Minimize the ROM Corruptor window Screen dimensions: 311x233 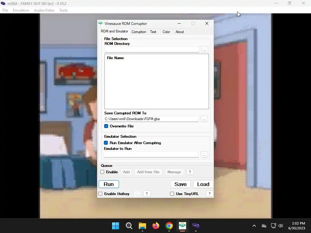tap(179, 23)
